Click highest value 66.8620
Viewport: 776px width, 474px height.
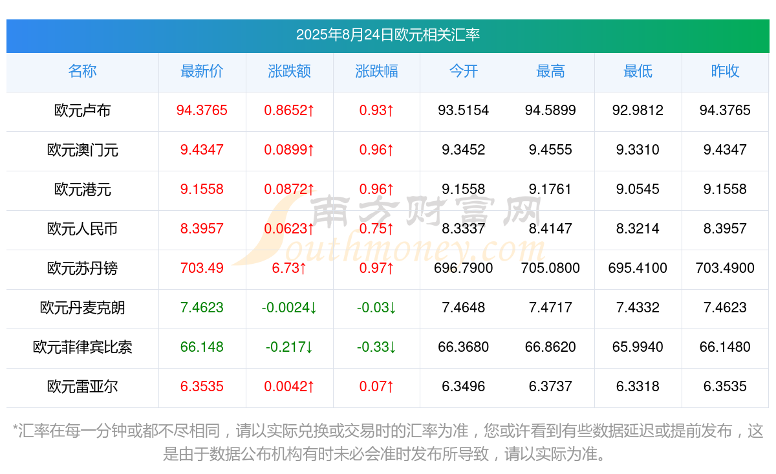[x=550, y=347]
